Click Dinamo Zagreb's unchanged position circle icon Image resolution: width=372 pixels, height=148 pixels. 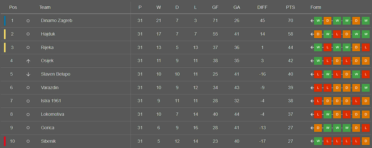pos(28,21)
